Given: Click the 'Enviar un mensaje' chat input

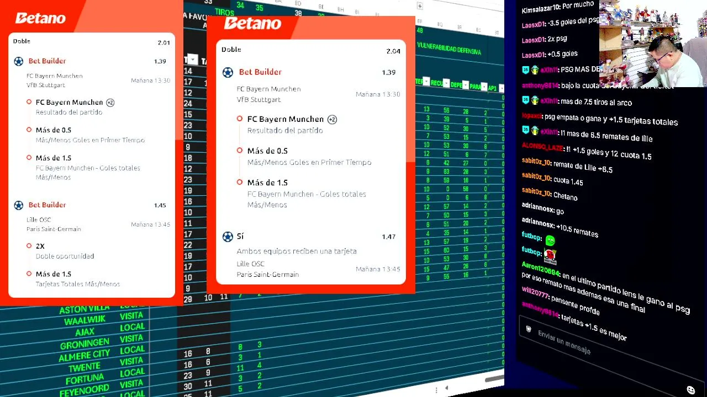Looking at the screenshot, I should coord(564,342).
